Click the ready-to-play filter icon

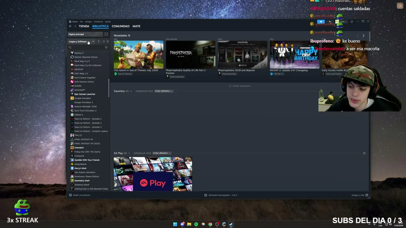pyautogui.click(x=108, y=41)
